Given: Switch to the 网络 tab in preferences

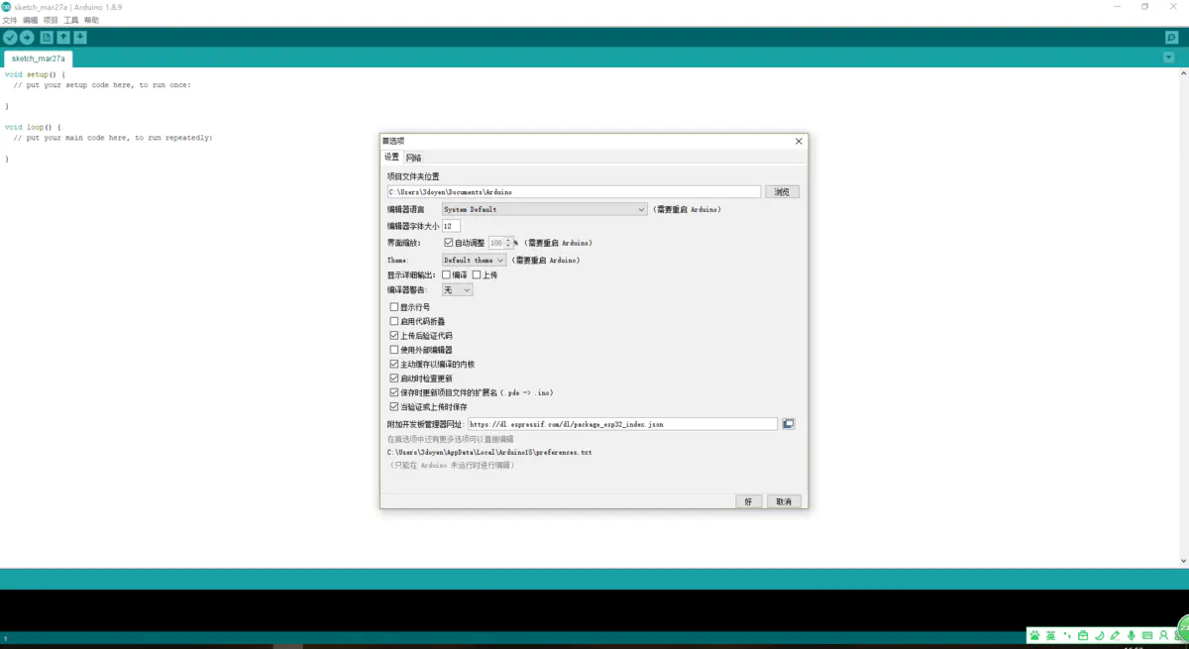Looking at the screenshot, I should (413, 158).
